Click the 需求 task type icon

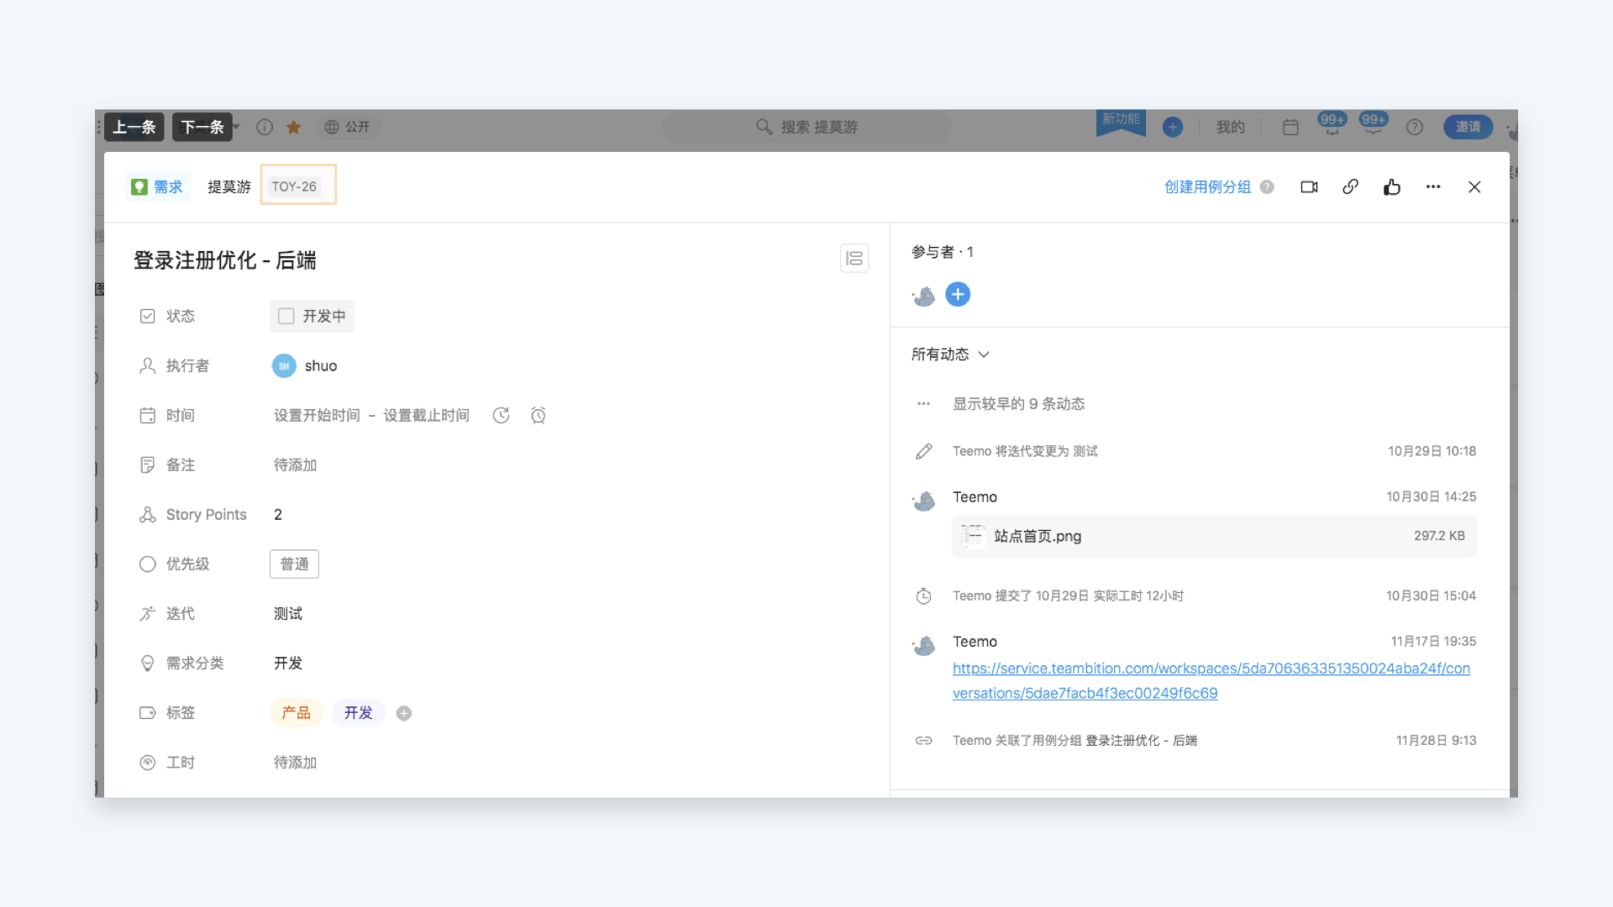139,186
